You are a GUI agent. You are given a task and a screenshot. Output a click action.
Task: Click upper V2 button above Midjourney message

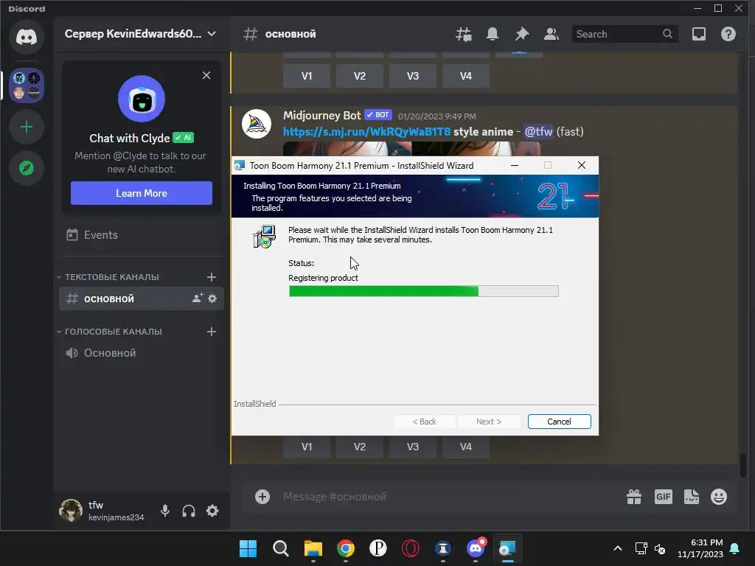point(360,76)
